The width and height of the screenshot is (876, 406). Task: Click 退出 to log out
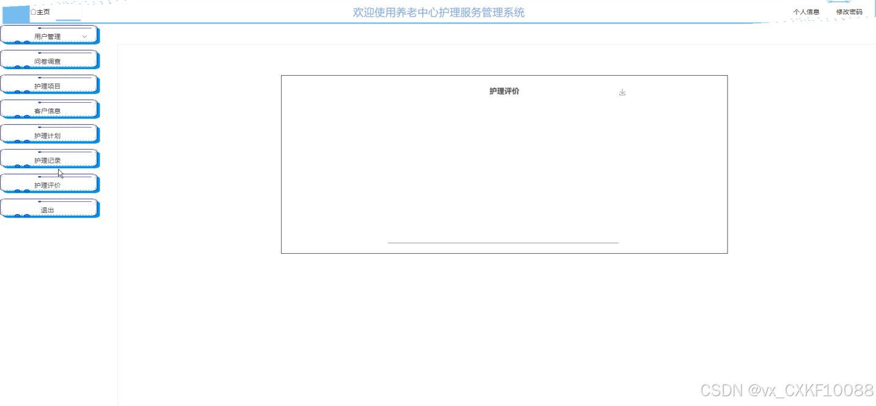(x=49, y=209)
